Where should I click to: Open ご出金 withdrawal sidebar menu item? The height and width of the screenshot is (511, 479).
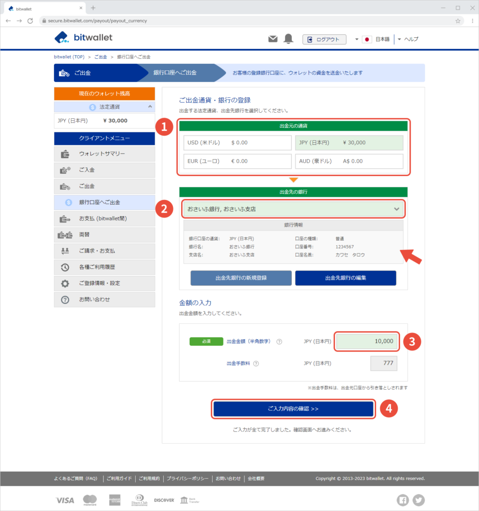pyautogui.click(x=104, y=187)
